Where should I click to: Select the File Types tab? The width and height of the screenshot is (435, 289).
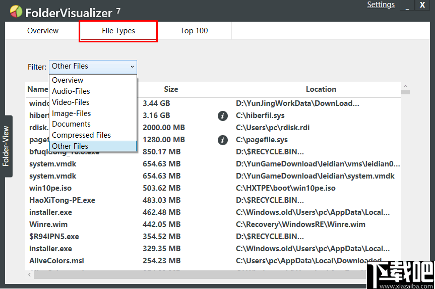point(118,31)
